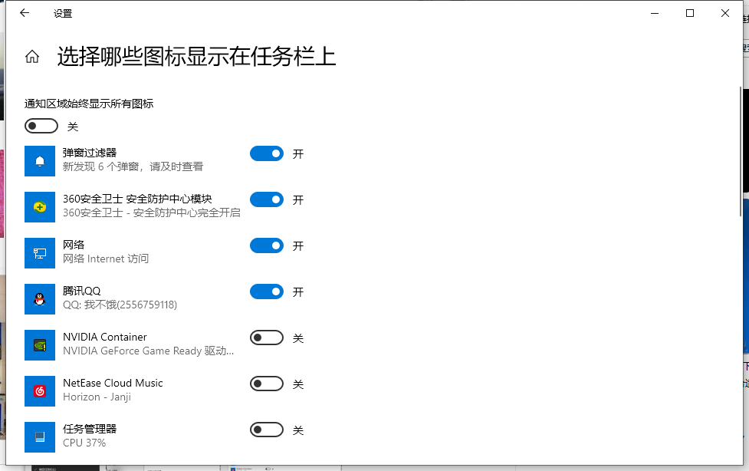The image size is (749, 471).
Task: Enable 通知区域始终显示所有图标 switch
Action: pos(41,125)
